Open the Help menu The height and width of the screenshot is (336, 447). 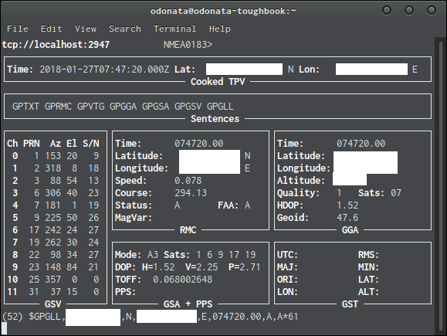tap(220, 29)
